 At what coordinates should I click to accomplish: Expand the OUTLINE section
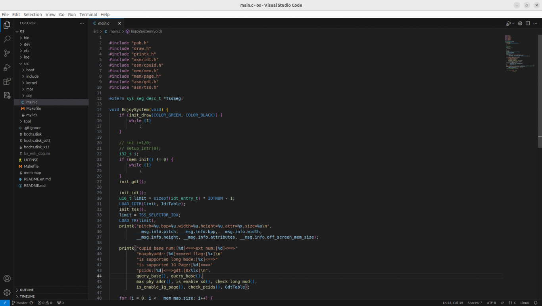click(51, 290)
